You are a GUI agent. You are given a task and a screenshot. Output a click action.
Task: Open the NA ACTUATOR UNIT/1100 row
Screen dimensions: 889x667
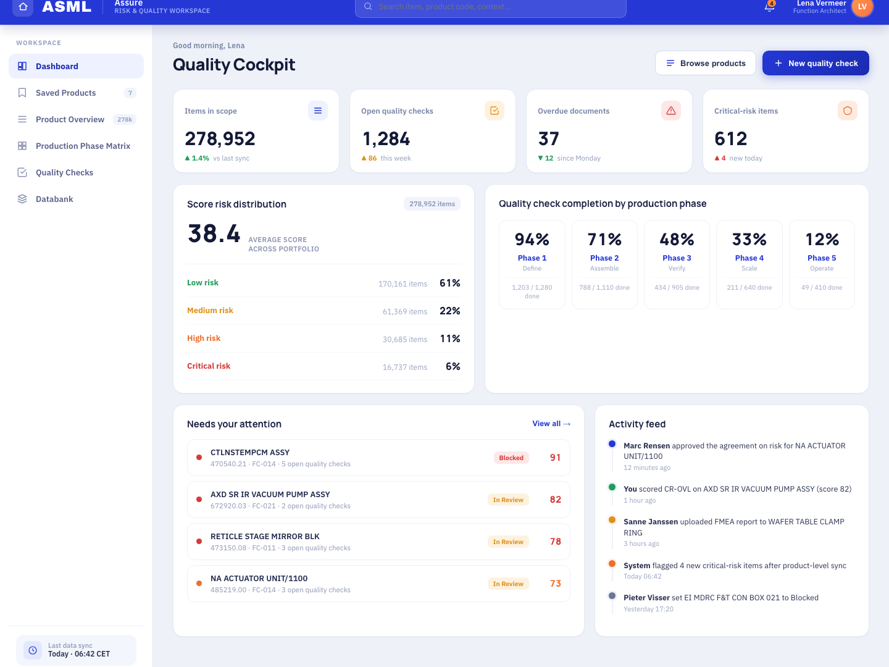378,584
